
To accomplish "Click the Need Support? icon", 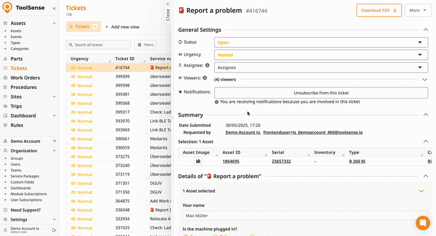I will coord(5,210).
